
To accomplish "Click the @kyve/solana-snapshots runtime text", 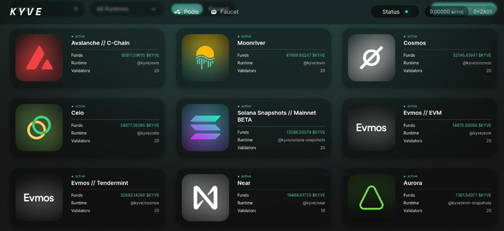I will (302, 140).
